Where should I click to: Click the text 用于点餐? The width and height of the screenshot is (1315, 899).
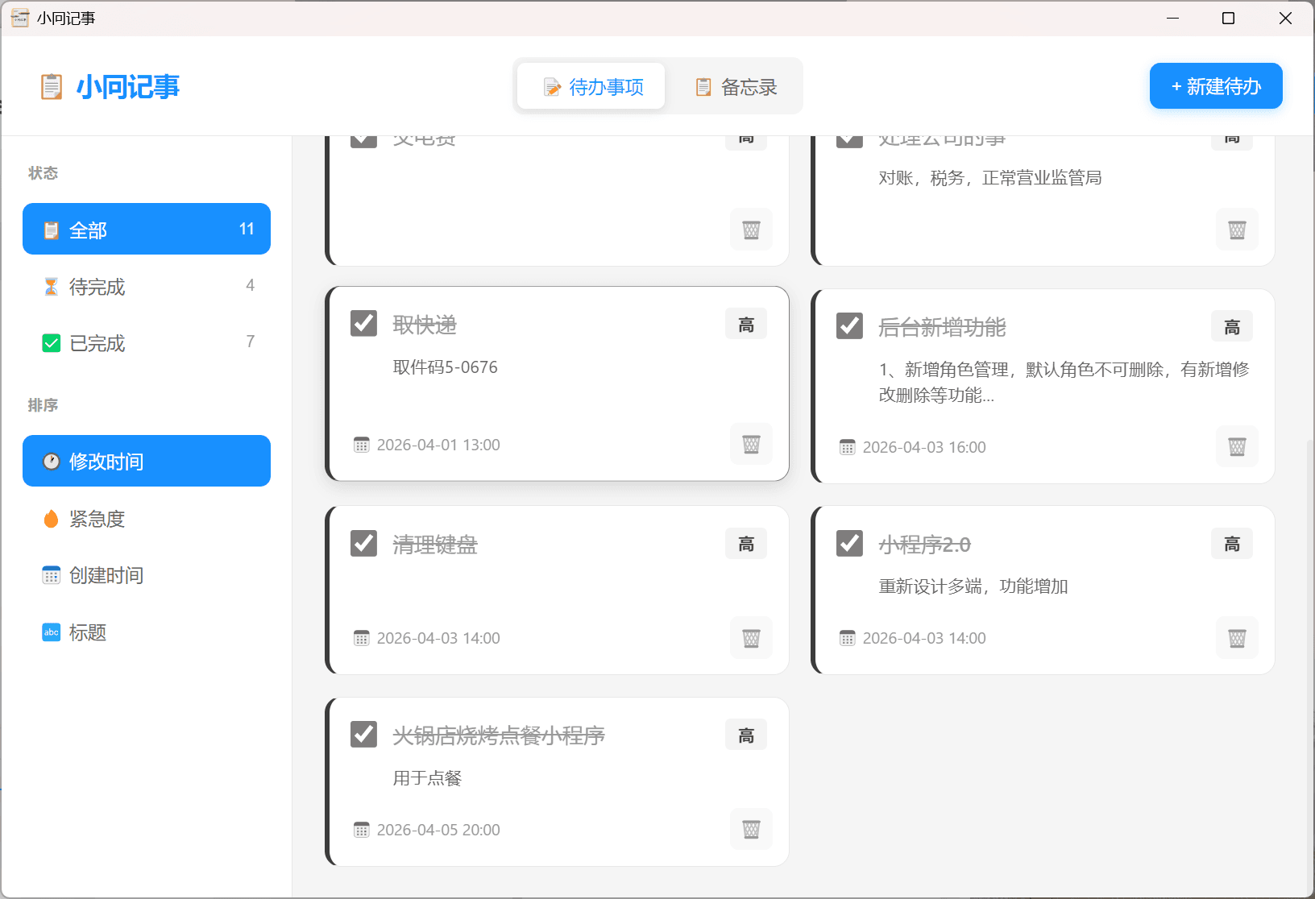[x=427, y=778]
